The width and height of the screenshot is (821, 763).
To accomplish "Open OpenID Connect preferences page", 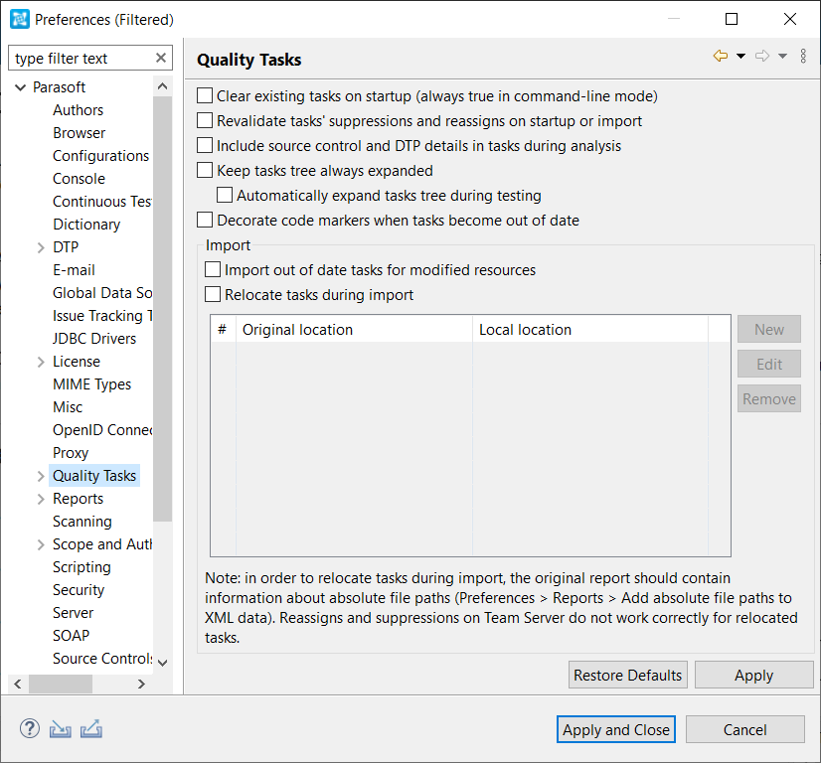I will (x=102, y=430).
